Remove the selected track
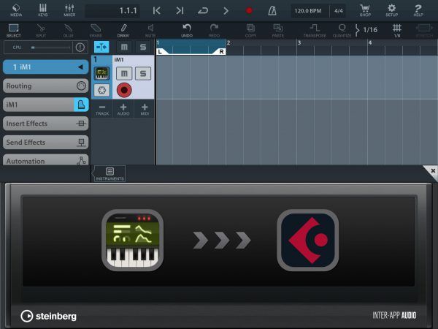 [102, 109]
